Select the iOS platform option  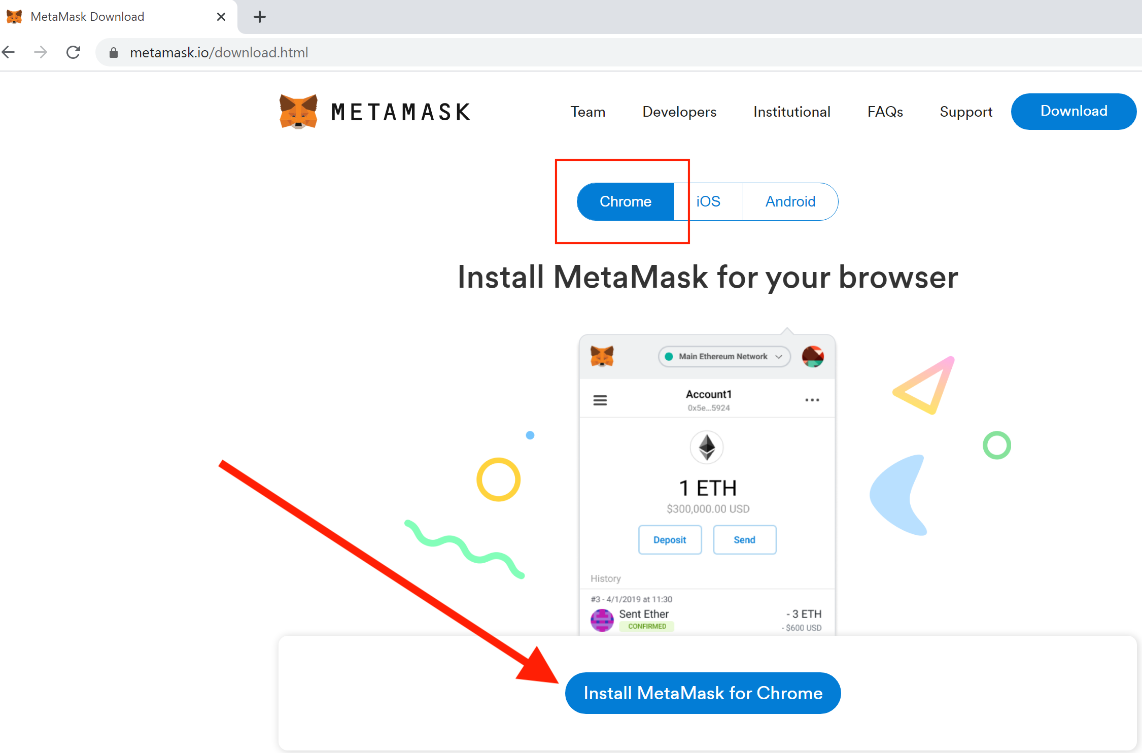[708, 201]
